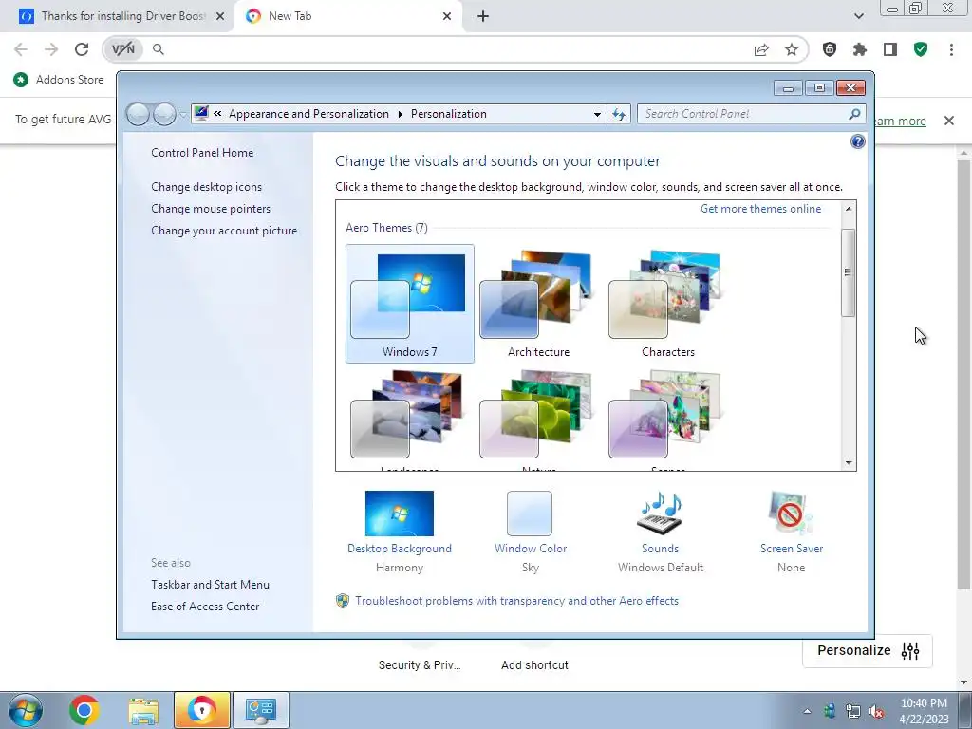Click Learn more link in browser notification
This screenshot has height=729, width=972.
pyautogui.click(x=901, y=121)
